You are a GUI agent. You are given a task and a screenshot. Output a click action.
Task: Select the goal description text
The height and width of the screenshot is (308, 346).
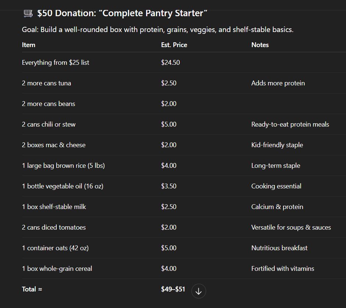tap(157, 29)
